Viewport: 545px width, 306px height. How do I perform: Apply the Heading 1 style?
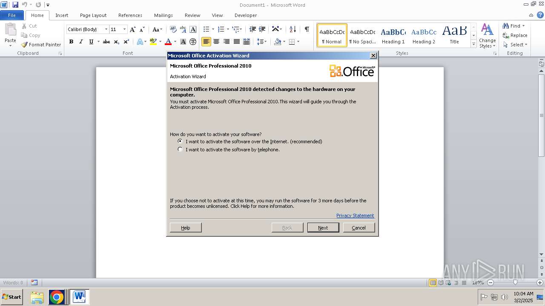393,35
